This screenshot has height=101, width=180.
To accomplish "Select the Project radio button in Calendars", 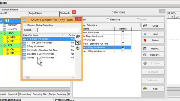I will coord(138,20).
